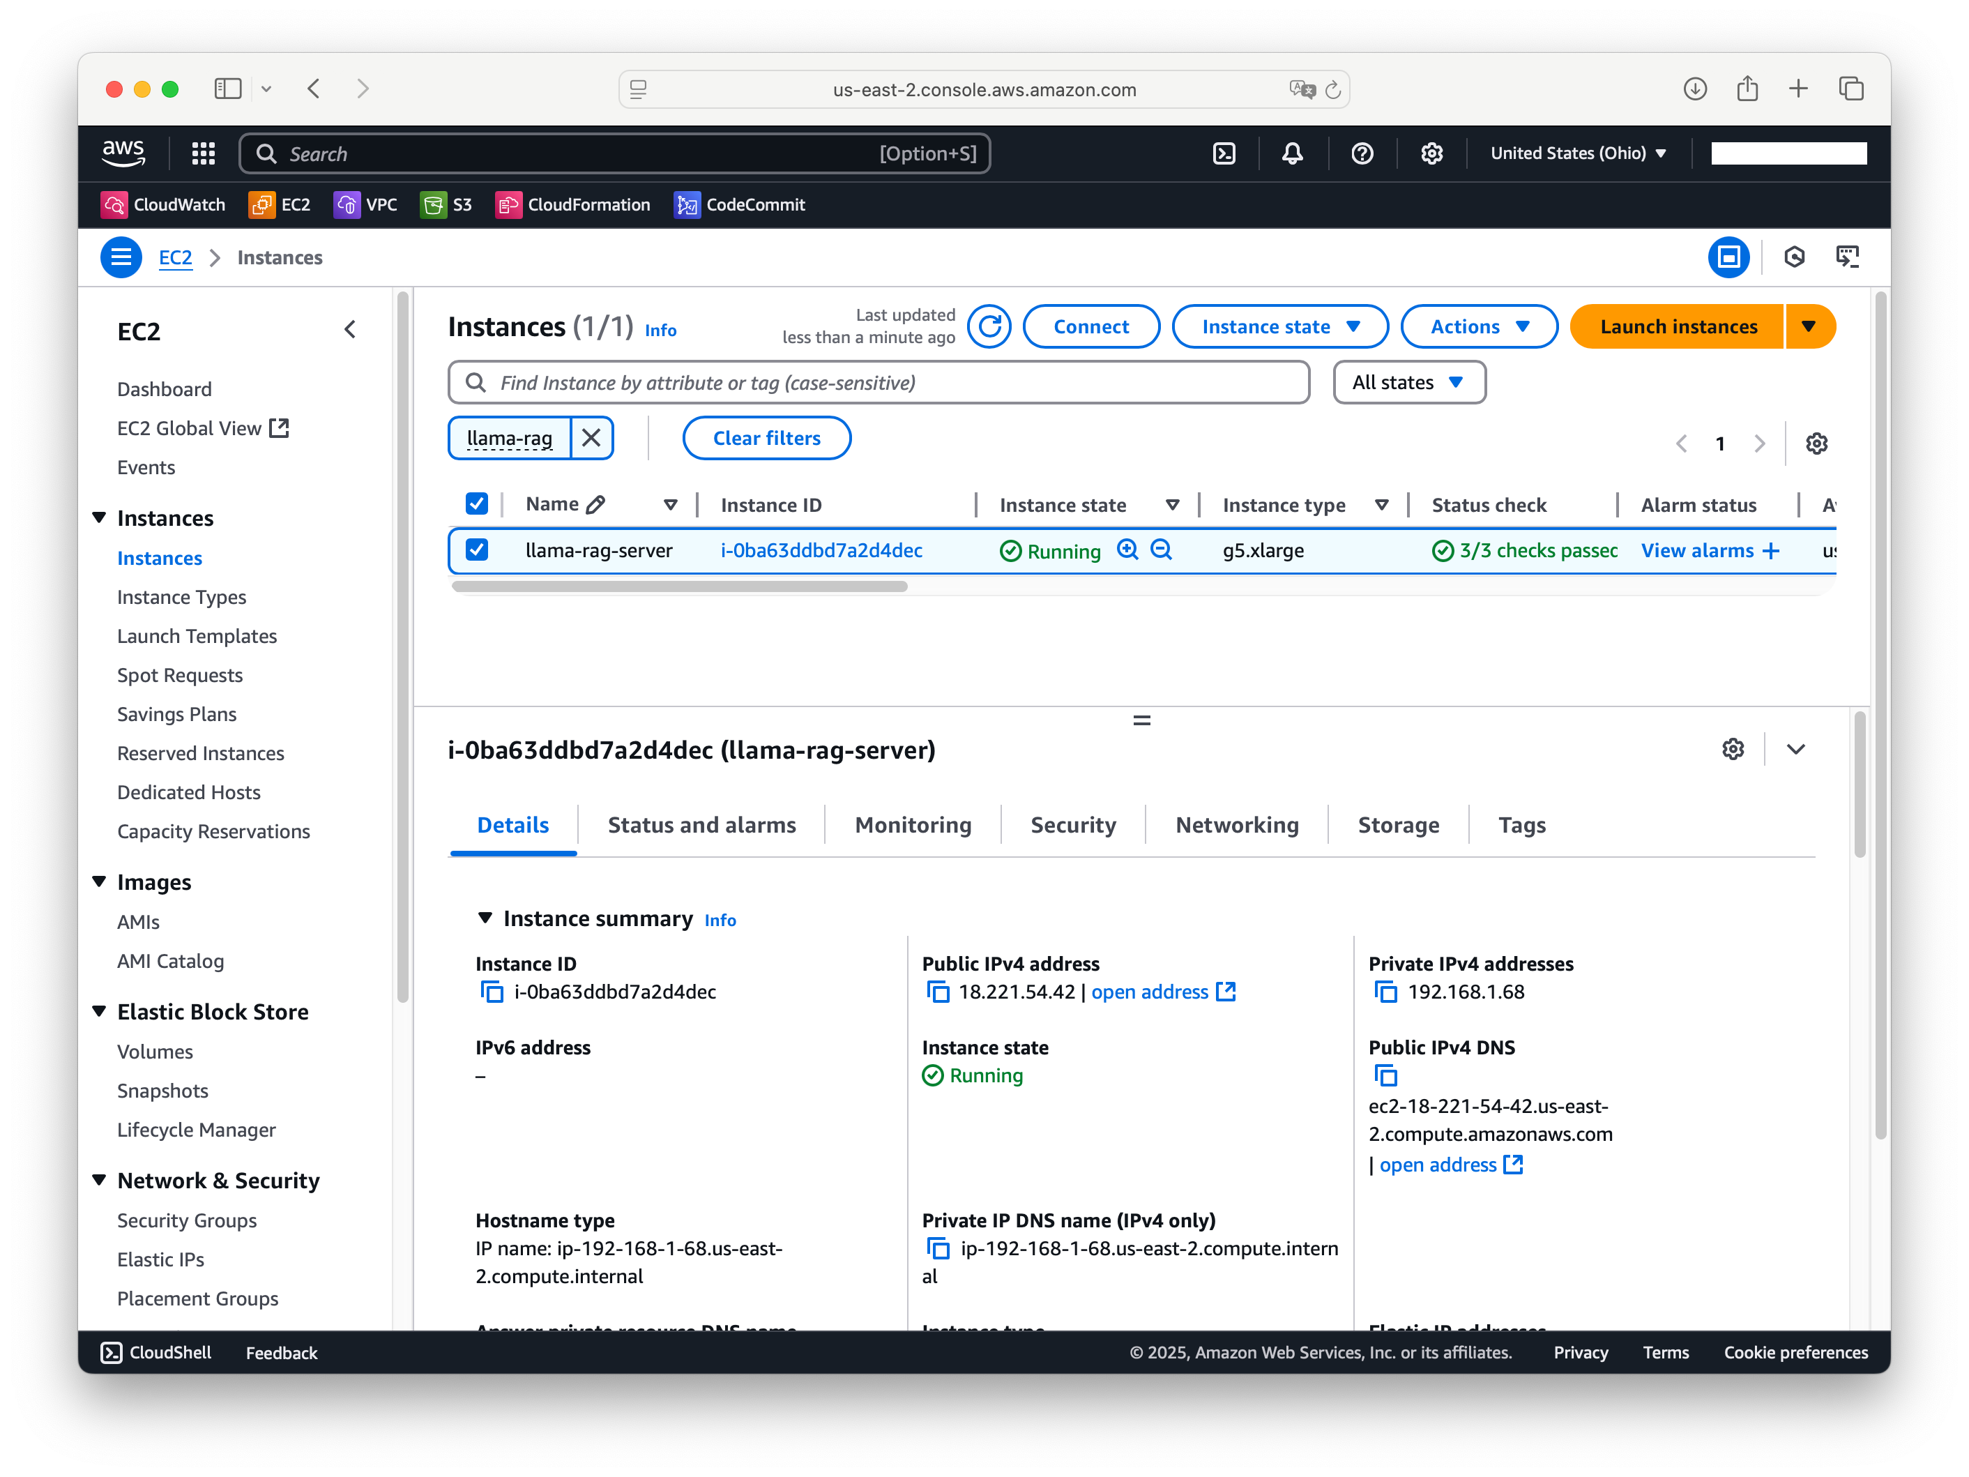
Task: Open the i-0ba63ddbd7a2d4dec instance ID link
Action: pos(821,550)
